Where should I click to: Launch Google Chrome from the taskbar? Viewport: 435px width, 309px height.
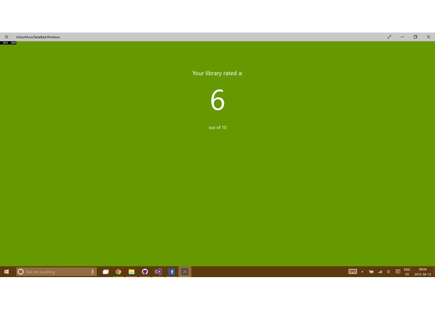[x=118, y=272]
